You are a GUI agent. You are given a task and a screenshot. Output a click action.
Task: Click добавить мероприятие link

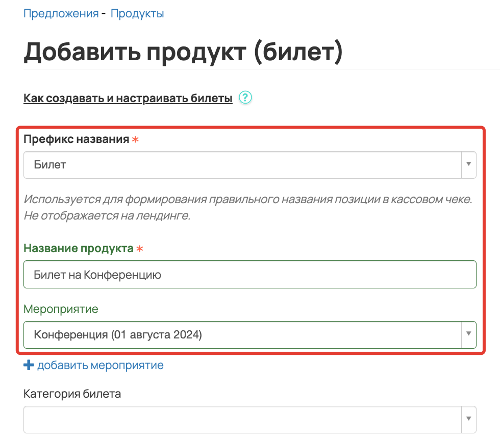pyautogui.click(x=101, y=366)
